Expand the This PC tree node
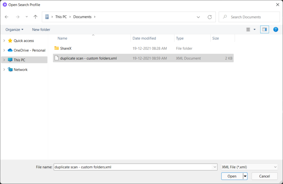The height and width of the screenshot is (184, 283). click(x=4, y=60)
